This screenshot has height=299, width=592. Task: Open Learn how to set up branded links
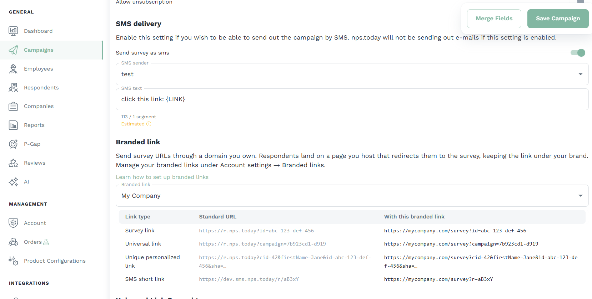[x=162, y=177]
